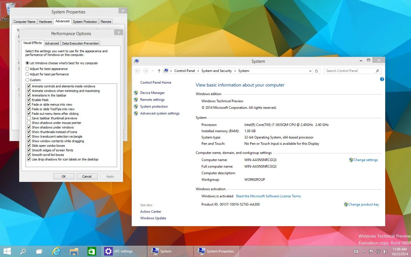411x257 pixels.
Task: Click the shield icon beside Change product key
Action: [x=346, y=204]
